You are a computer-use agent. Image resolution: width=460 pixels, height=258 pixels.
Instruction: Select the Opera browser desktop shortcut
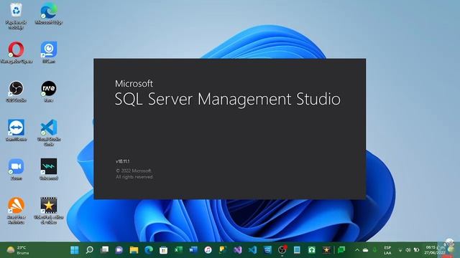point(16,52)
